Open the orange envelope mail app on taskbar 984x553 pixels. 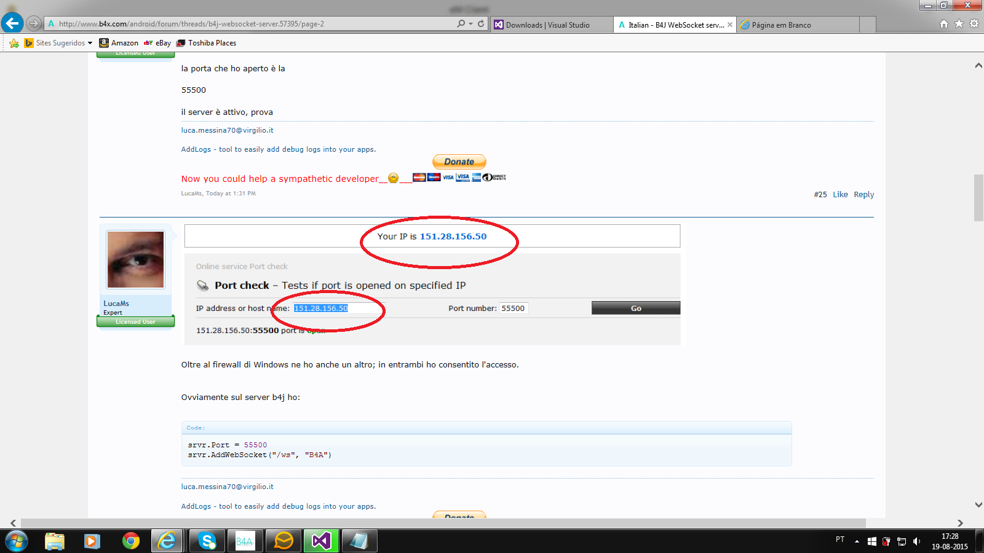point(284,541)
